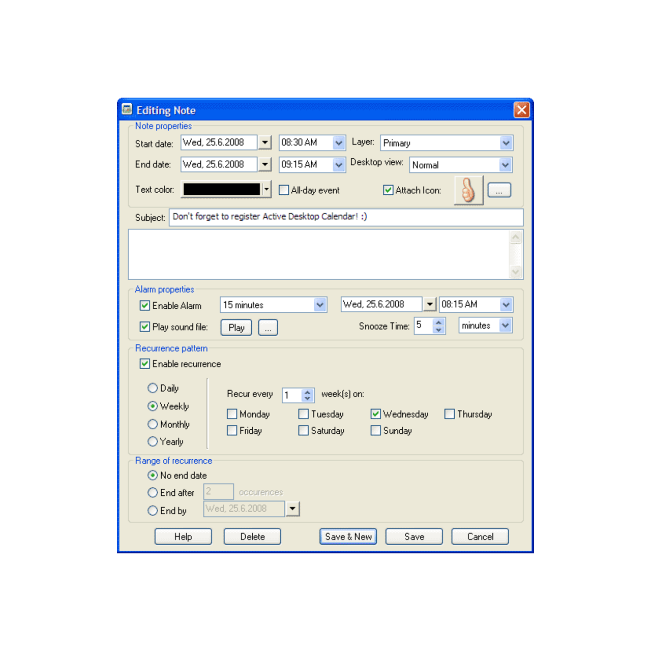651x651 pixels.
Task: Click the note body scrollbar up arrow
Action: pos(516,237)
